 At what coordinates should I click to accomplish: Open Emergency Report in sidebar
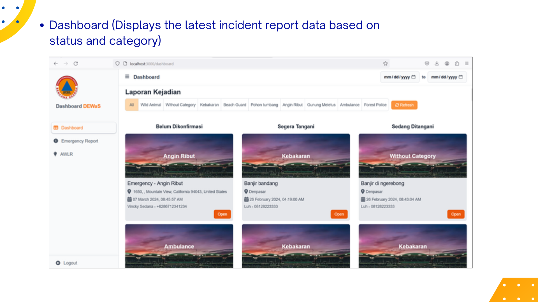pos(80,141)
